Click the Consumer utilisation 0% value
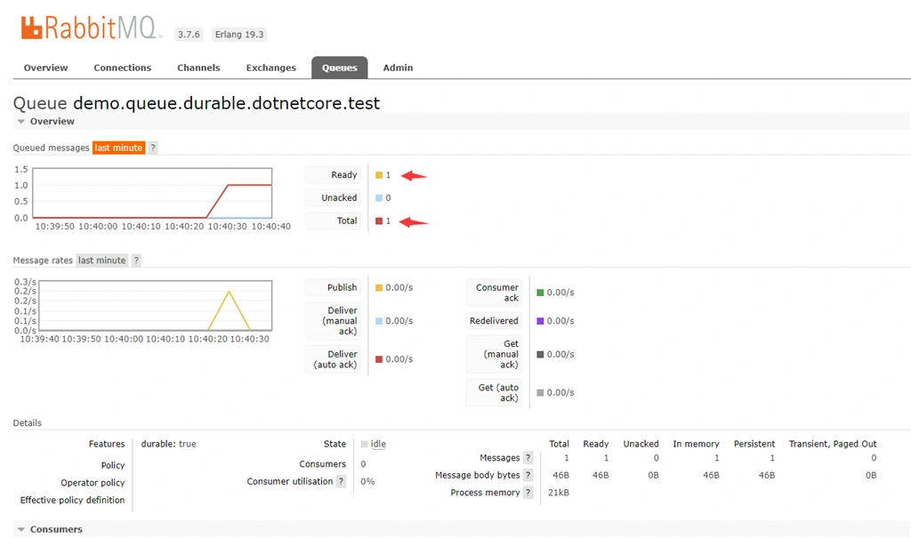Viewport: 911px width, 538px height. [367, 481]
